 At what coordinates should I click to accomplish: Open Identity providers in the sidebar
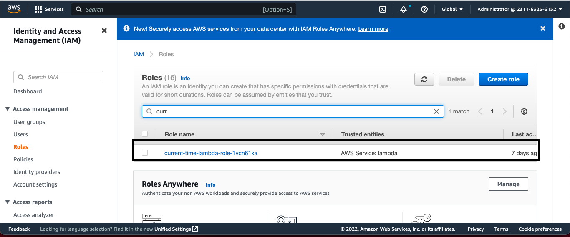coord(37,172)
